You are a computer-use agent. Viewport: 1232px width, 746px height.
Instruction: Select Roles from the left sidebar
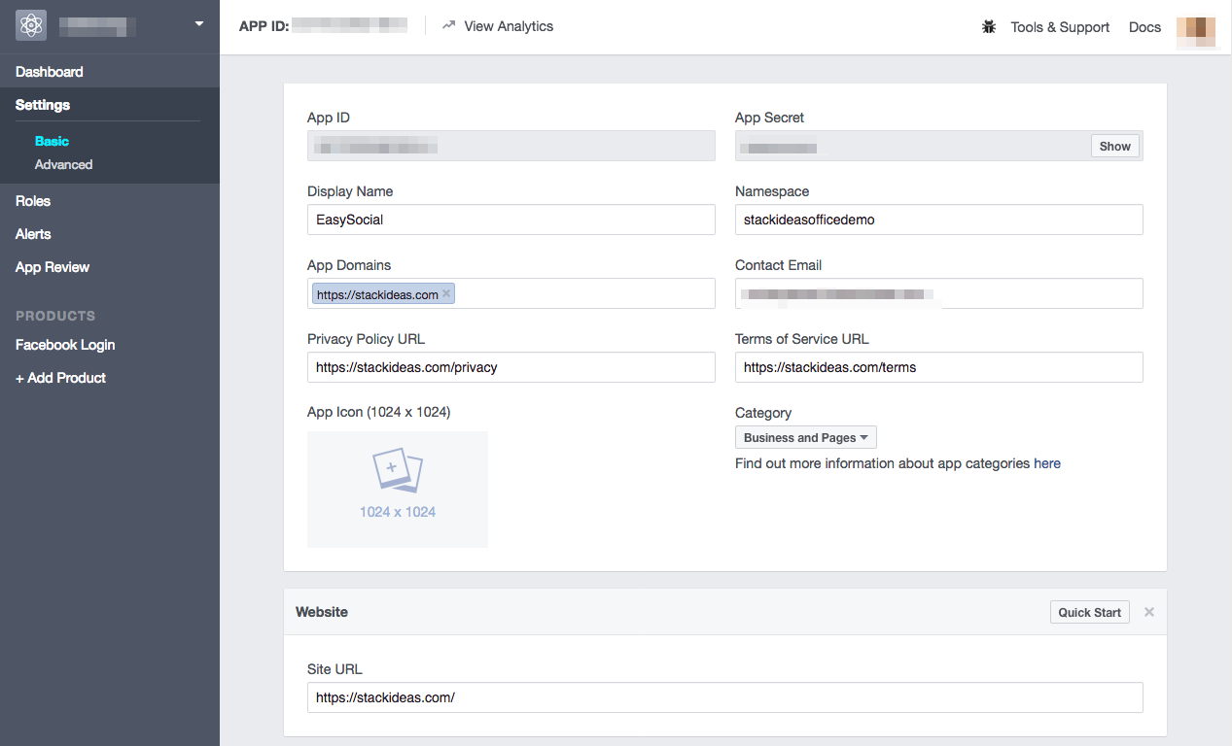pyautogui.click(x=32, y=200)
